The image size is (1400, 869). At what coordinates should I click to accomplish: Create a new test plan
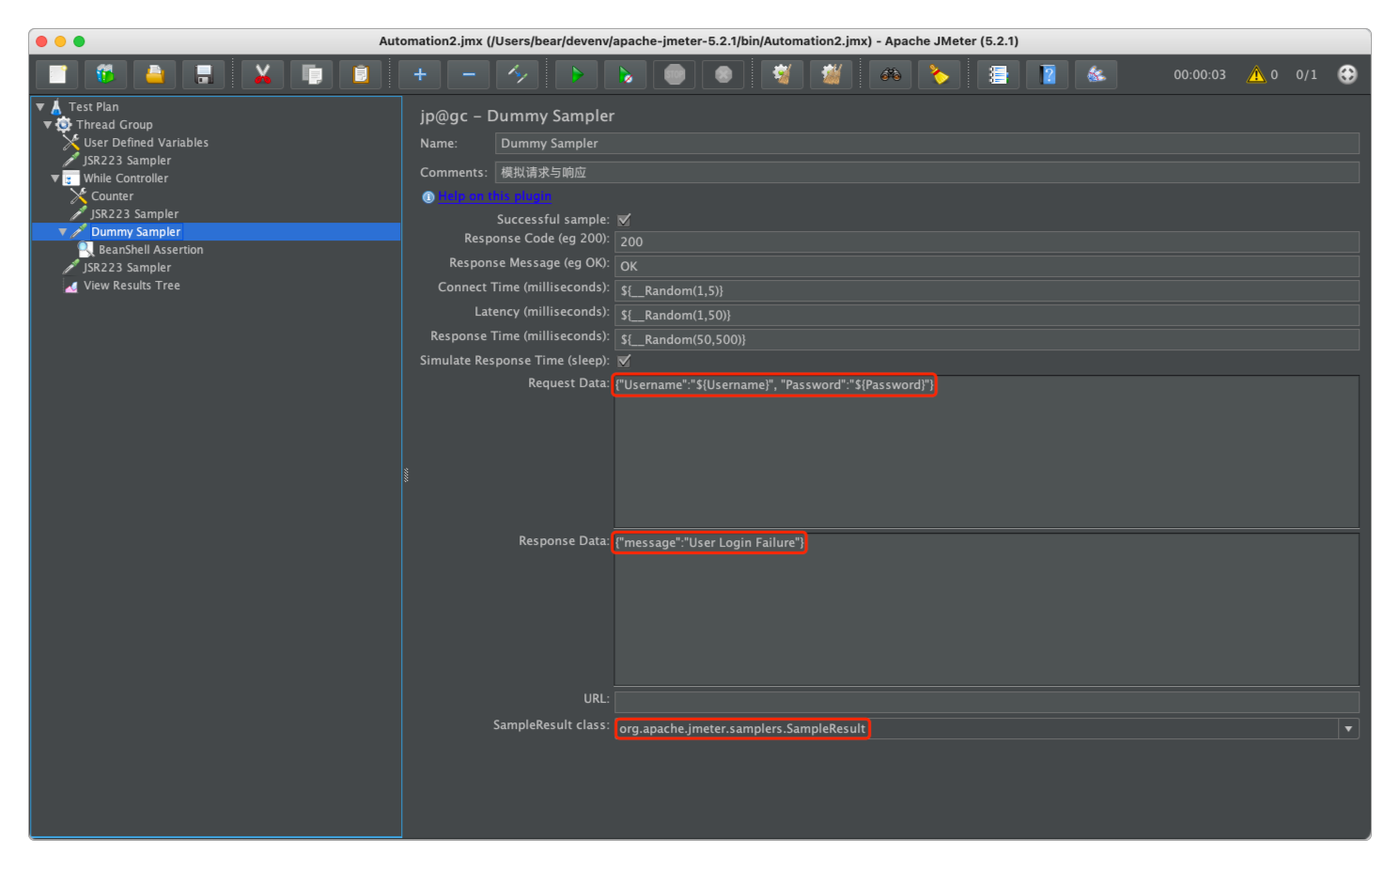coord(57,74)
